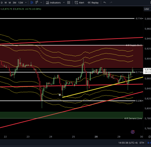Switch to the D timeframe
The height and width of the screenshot is (147, 151).
pos(2,2)
